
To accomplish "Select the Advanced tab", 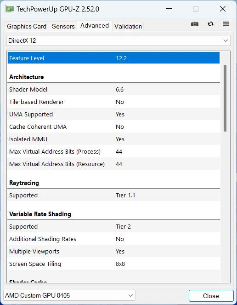I will (95, 26).
